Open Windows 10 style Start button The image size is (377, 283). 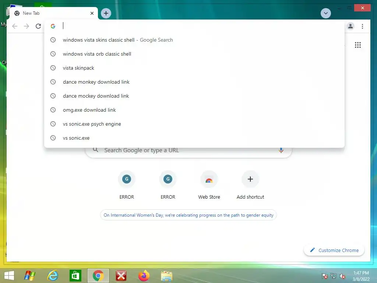9,276
